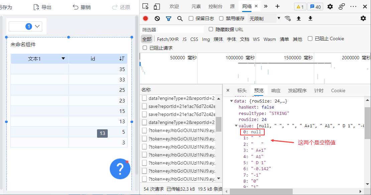Screen dimensions: 371x195
Task: Tick checkbox of first save?reportId request
Action: click(144, 106)
